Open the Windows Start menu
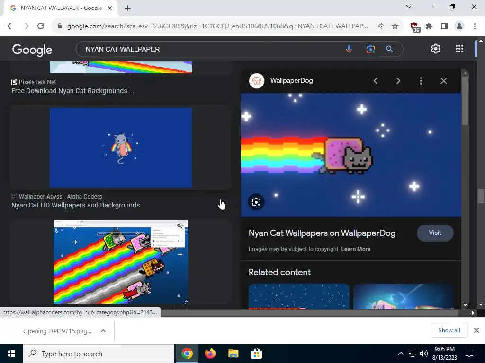 tap(11, 354)
